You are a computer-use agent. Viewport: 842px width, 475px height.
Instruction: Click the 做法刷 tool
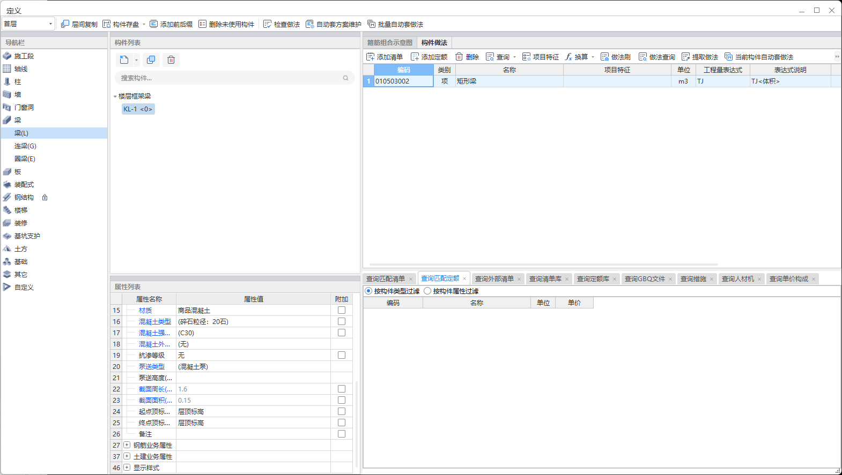pyautogui.click(x=616, y=57)
